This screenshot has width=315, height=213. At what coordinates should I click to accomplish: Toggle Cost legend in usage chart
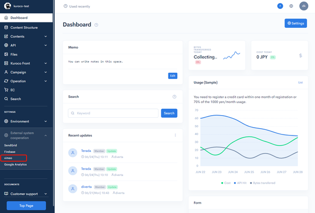tap(226, 183)
